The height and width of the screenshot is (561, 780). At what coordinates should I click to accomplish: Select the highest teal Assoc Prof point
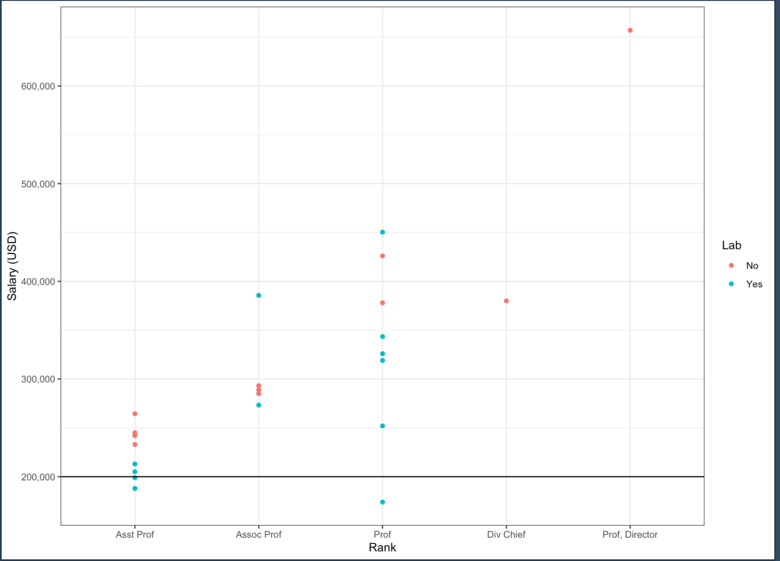point(259,295)
